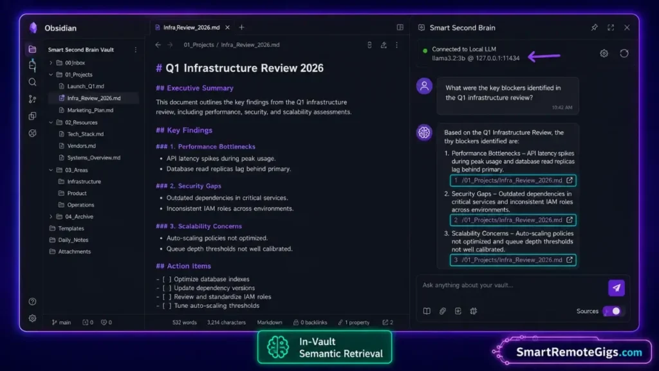Close the Smart Second Brain panel
This screenshot has width=659, height=371.
click(627, 27)
